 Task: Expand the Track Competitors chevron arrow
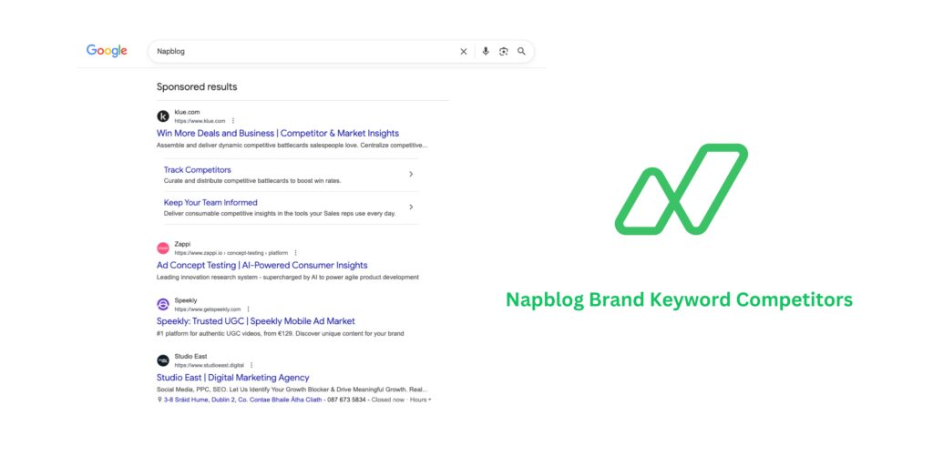tap(411, 174)
